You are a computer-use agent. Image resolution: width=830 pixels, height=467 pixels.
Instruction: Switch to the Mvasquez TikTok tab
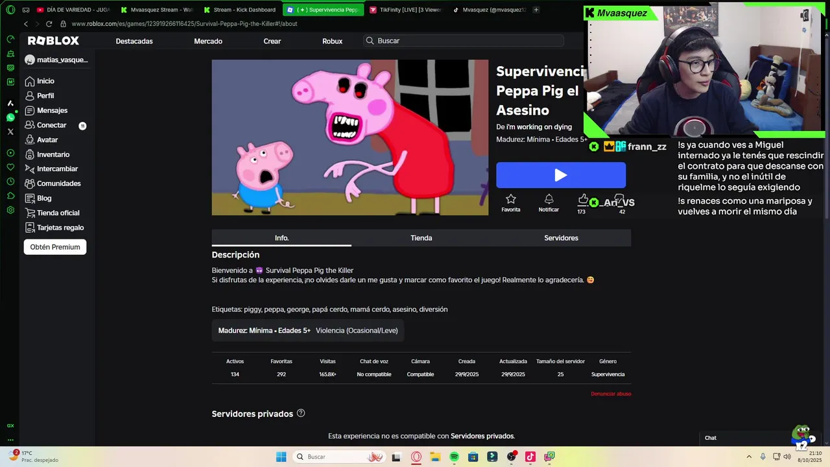(488, 10)
